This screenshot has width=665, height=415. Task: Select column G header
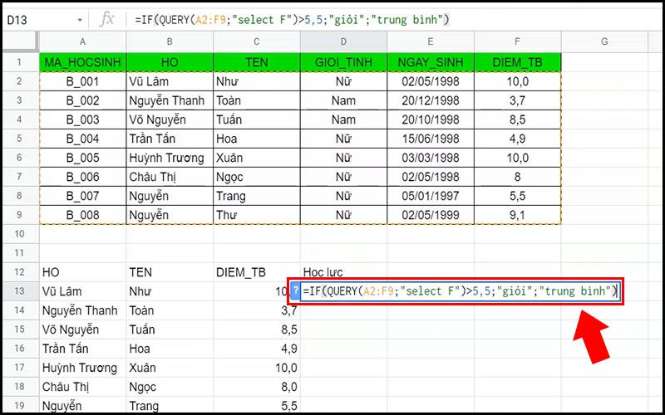604,41
